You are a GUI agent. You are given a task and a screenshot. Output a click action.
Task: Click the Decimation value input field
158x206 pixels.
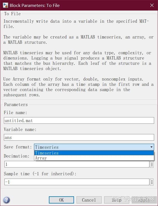pos(77,164)
